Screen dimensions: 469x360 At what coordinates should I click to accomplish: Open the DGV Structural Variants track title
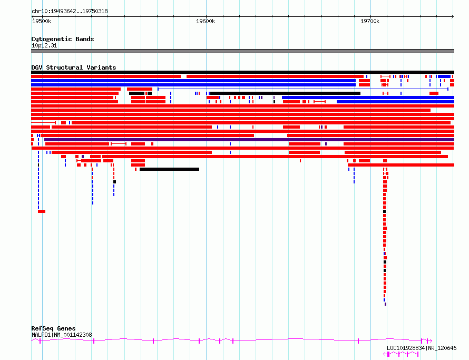click(74, 67)
